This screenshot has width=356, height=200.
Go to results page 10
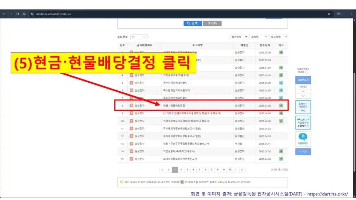230,169
